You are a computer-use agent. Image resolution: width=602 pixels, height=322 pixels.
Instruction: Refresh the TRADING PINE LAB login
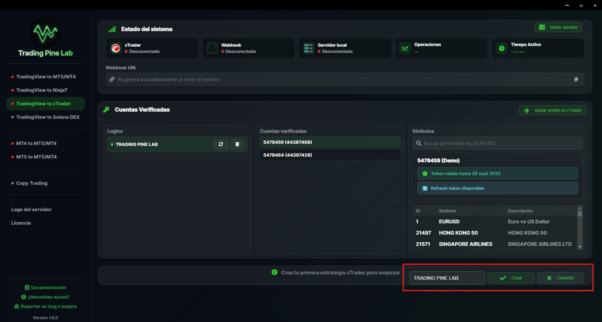[x=221, y=144]
